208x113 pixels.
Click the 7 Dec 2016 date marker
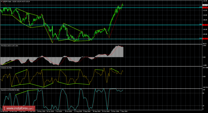(x=124, y=111)
